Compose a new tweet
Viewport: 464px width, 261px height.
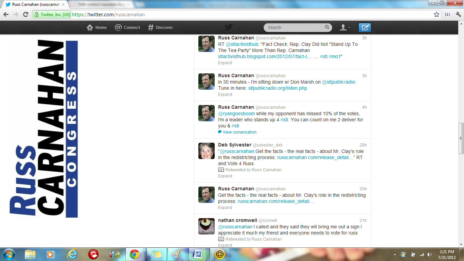[x=365, y=28]
